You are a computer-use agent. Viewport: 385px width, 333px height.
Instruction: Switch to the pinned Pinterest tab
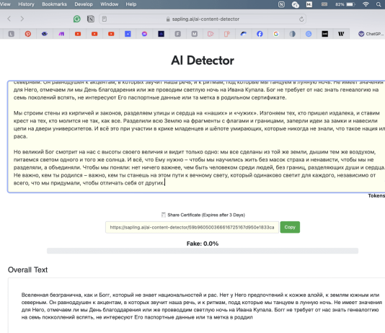click(28, 34)
